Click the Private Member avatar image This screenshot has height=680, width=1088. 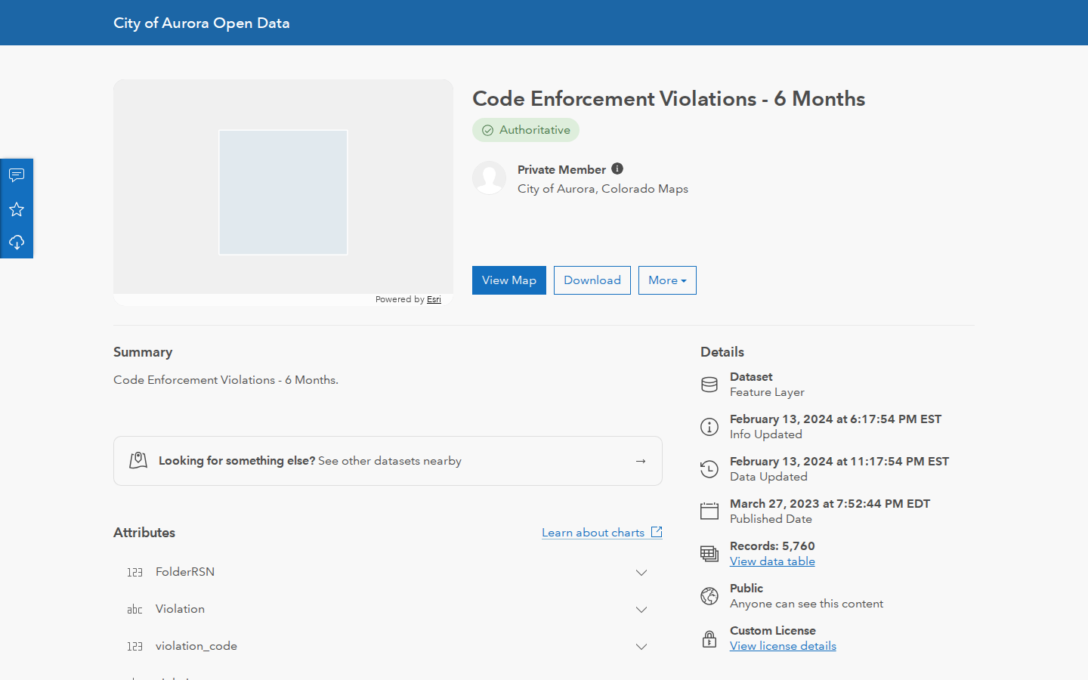coord(489,178)
